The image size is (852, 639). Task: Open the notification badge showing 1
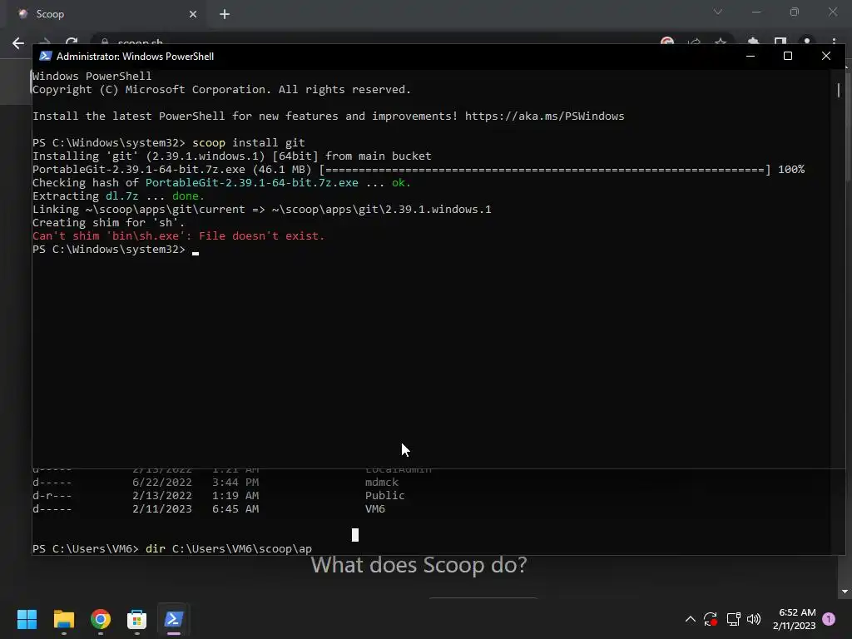(829, 619)
